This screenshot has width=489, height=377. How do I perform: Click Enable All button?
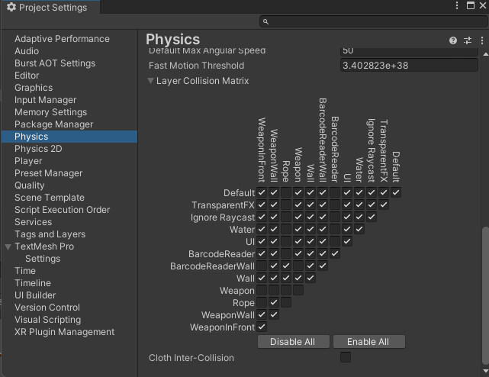click(369, 341)
